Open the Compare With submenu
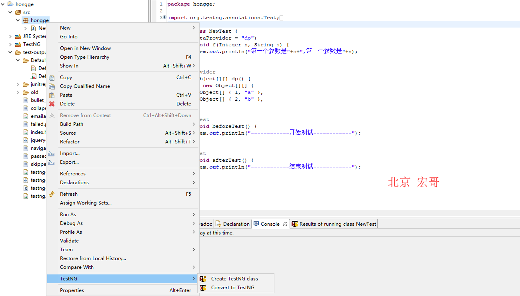Image resolution: width=520 pixels, height=296 pixels. click(122, 267)
